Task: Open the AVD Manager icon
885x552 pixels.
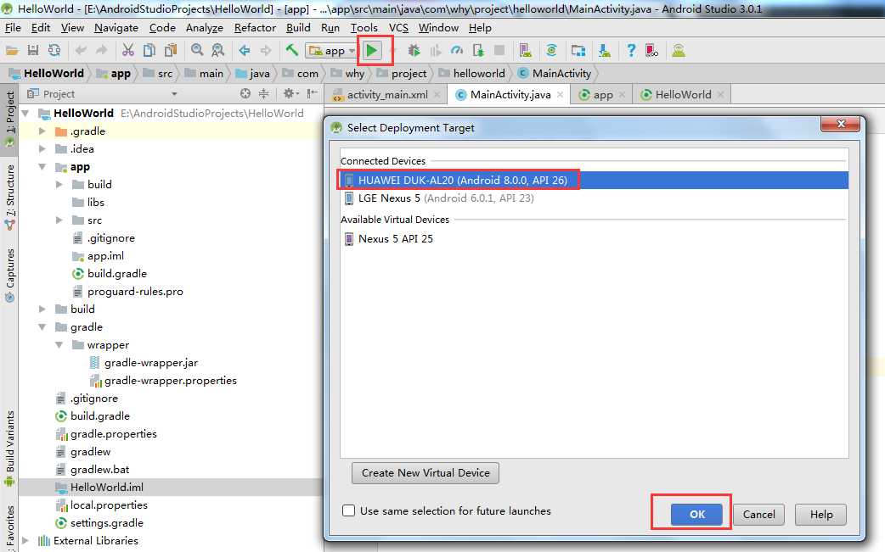Action: point(526,51)
